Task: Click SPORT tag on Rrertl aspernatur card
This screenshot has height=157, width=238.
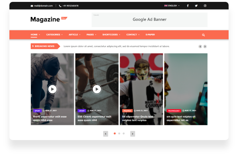Action: pyautogui.click(x=37, y=111)
